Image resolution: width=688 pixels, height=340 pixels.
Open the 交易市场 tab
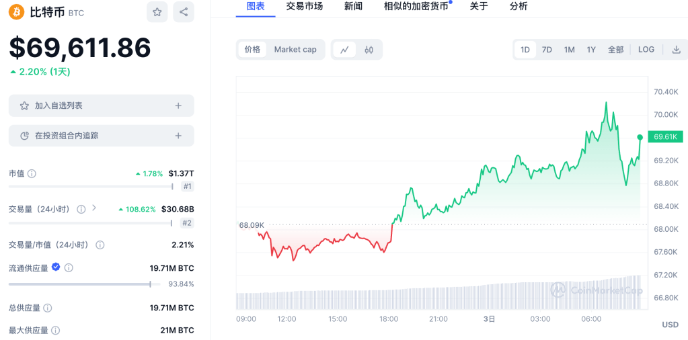tap(304, 7)
